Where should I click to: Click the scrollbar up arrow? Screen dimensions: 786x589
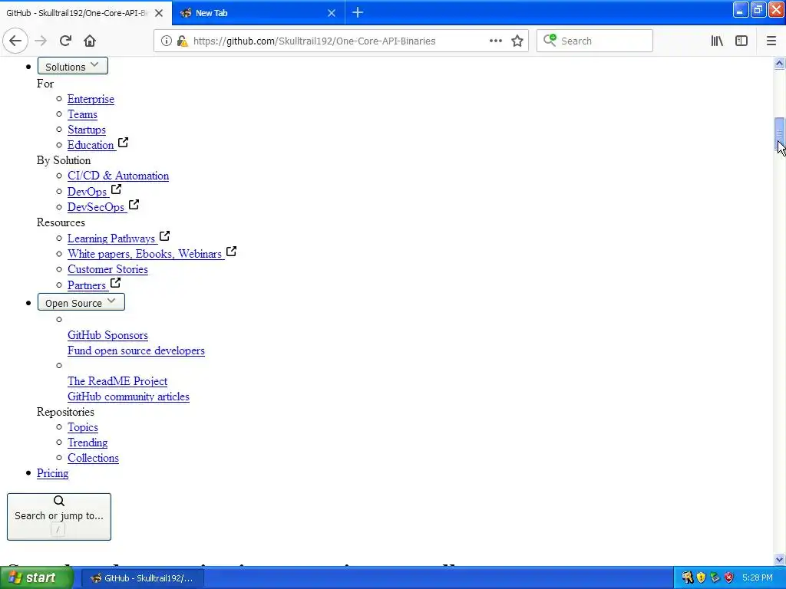[x=779, y=63]
